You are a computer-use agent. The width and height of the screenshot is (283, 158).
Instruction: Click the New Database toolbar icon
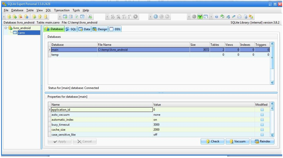[x=9, y=17]
